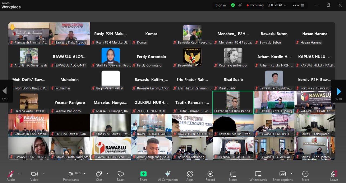This screenshot has height=183, width=346.
Task: Click the Sign in button
Action: pos(221,5)
